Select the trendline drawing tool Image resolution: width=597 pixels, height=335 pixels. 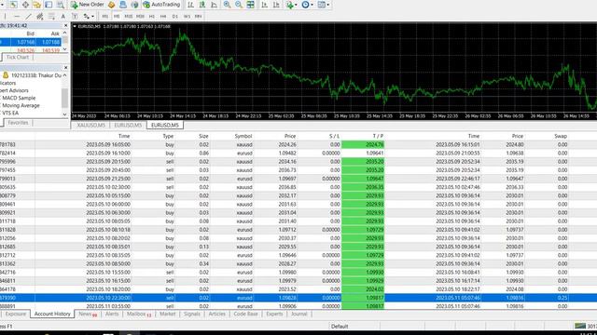(28, 17)
